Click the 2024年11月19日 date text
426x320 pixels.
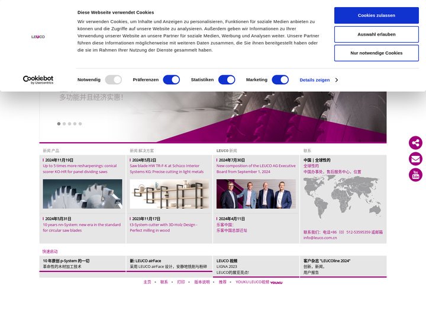[59, 160]
